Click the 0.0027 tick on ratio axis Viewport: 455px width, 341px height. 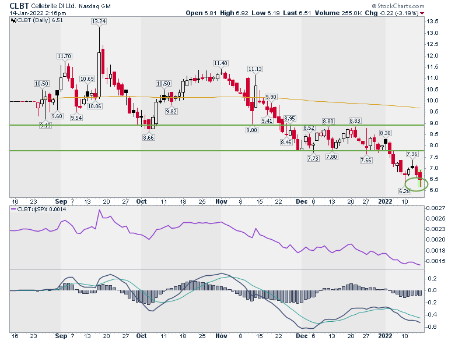coord(436,208)
